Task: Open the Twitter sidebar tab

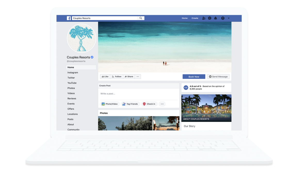Action: pyautogui.click(x=71, y=78)
